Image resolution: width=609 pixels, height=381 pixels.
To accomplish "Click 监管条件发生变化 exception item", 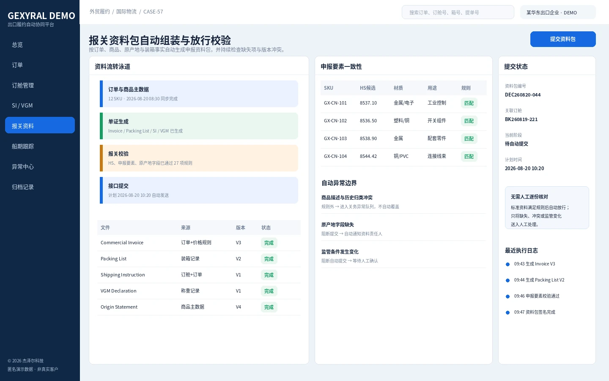I will coord(403,256).
